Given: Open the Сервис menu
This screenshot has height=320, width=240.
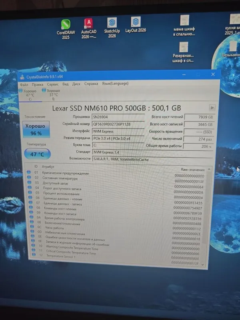Looking at the screenshot, I should pyautogui.click(x=53, y=84).
